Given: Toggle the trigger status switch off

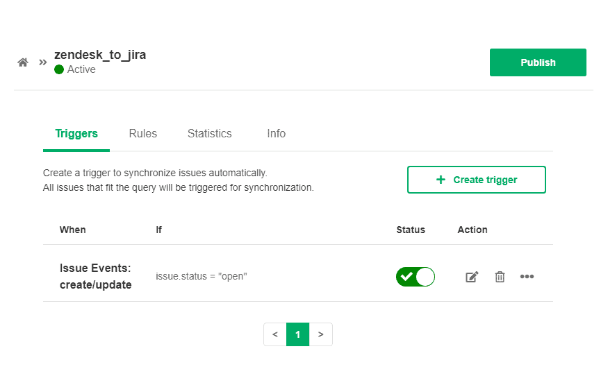Looking at the screenshot, I should (416, 277).
